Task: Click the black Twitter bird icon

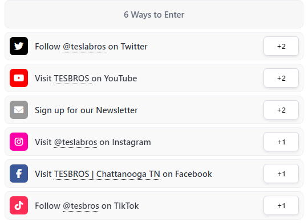Action: pyautogui.click(x=19, y=46)
